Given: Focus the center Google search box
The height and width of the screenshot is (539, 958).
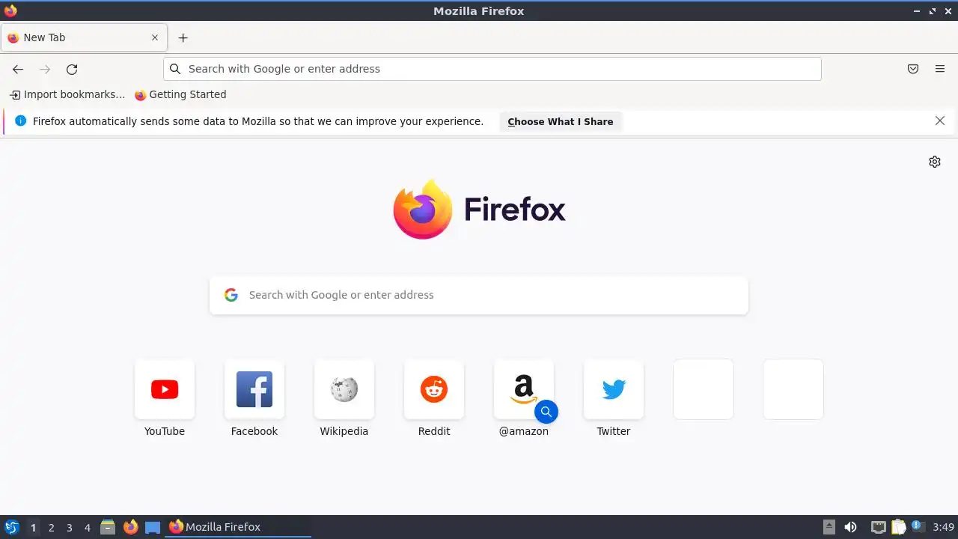Looking at the screenshot, I should coord(479,295).
